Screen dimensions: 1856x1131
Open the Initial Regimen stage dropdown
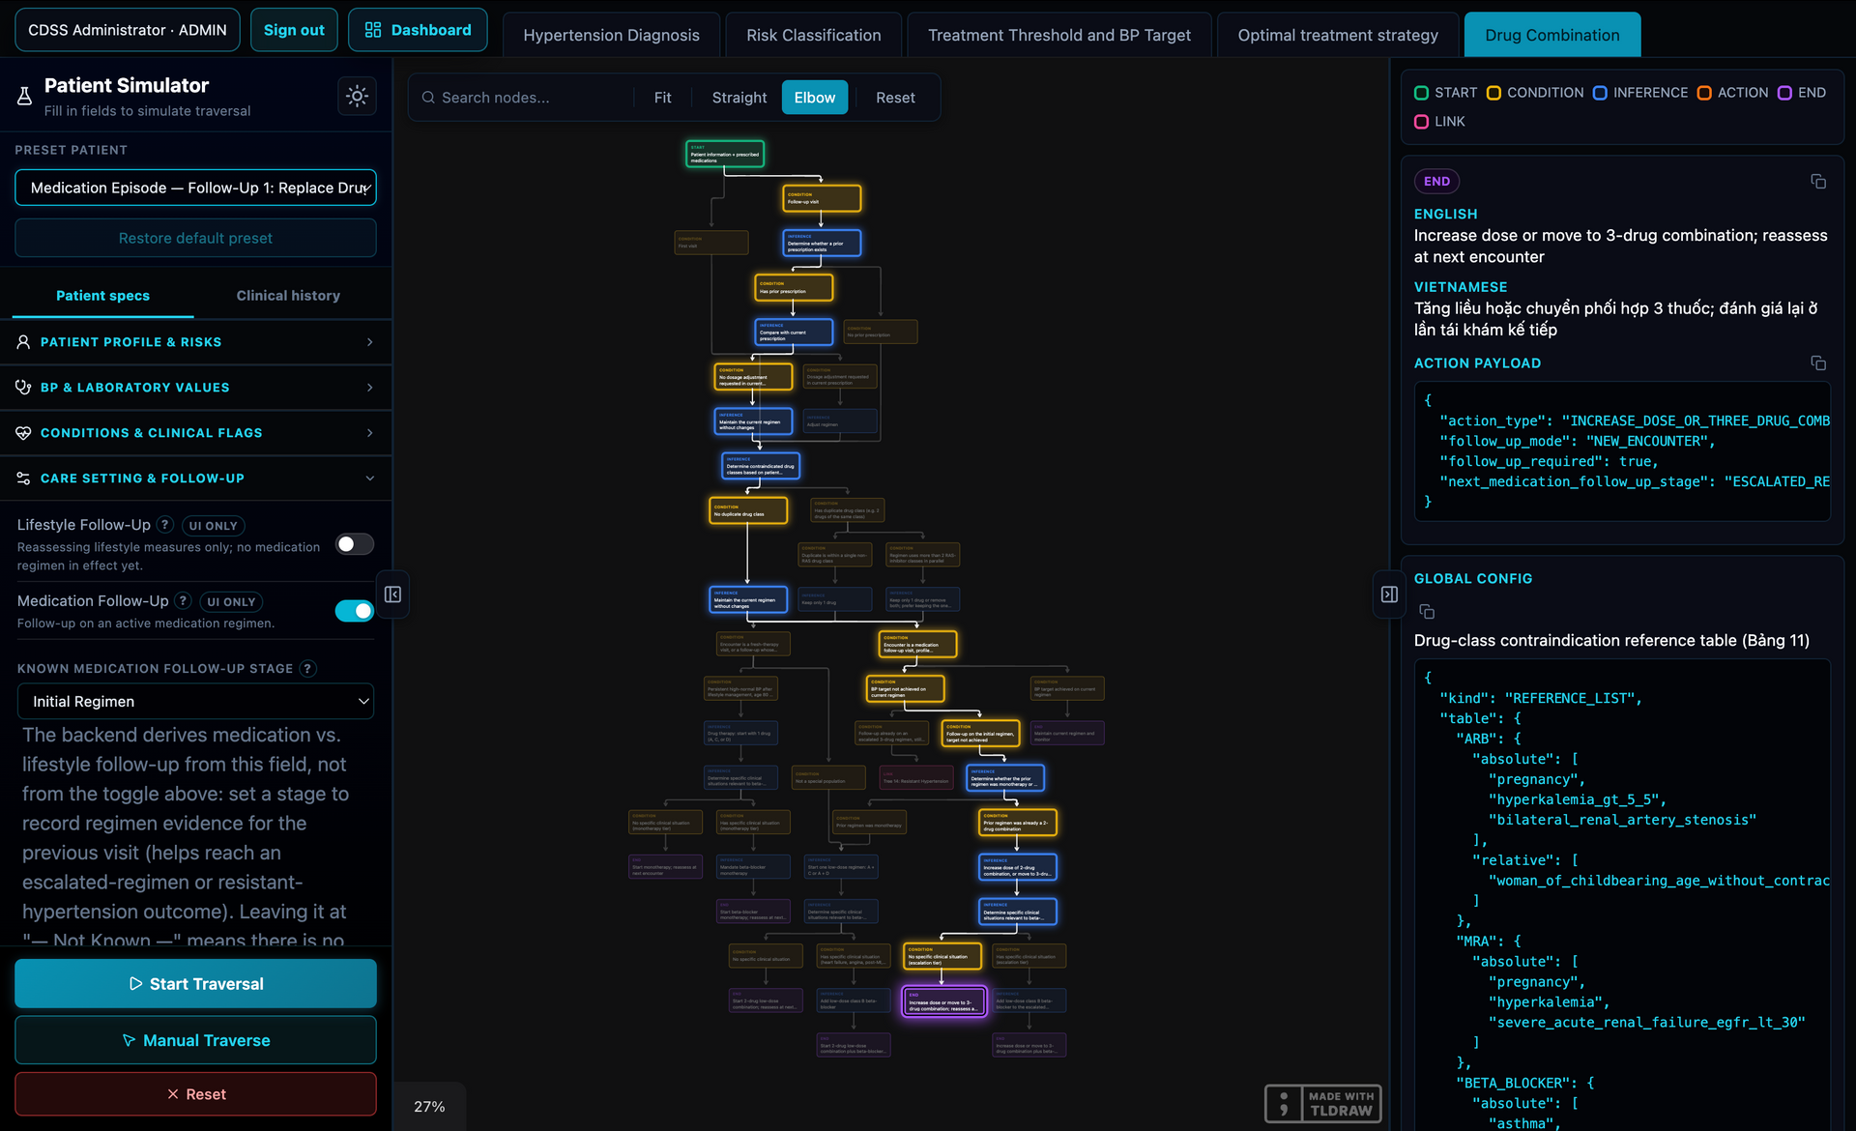pos(195,702)
